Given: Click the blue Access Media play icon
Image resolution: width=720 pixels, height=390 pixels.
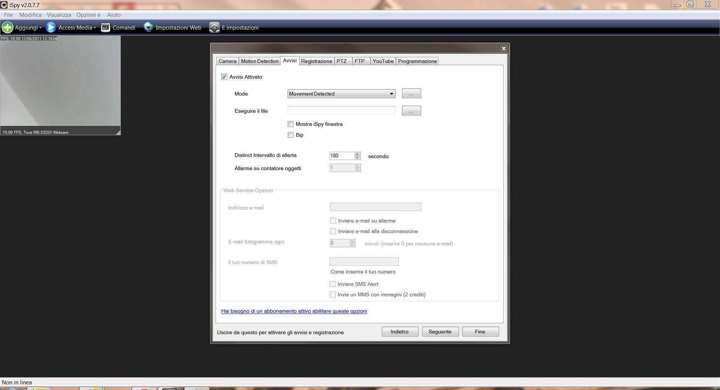Looking at the screenshot, I should [x=51, y=27].
